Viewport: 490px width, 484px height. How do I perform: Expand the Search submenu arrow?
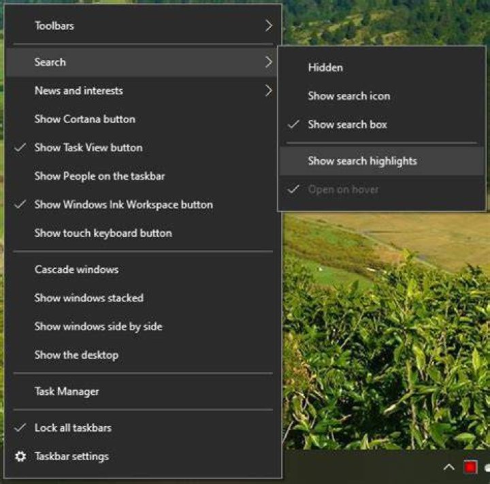point(268,62)
